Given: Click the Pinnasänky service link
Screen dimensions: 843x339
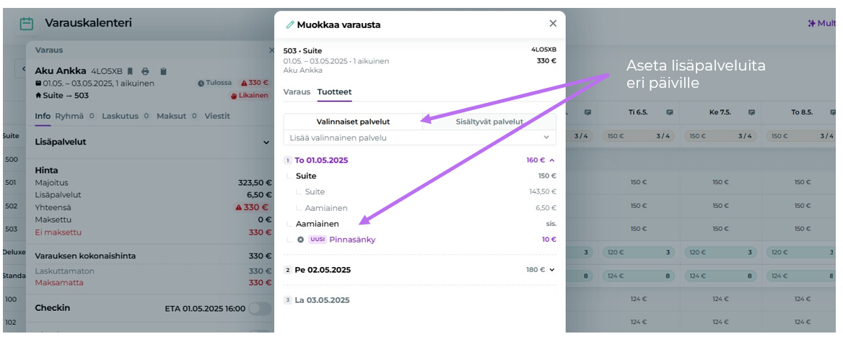Looking at the screenshot, I should pyautogui.click(x=352, y=240).
